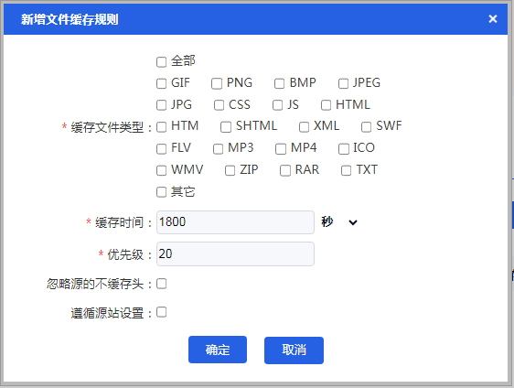Check the 全部 (all) file type checkbox
The image size is (514, 388).
[x=161, y=61]
